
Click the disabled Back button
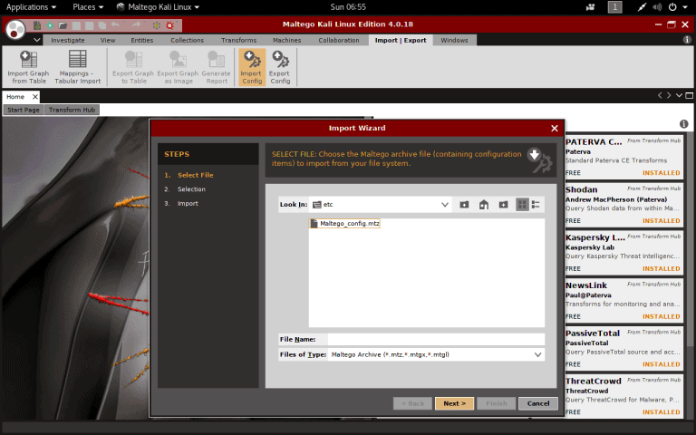tap(413, 403)
